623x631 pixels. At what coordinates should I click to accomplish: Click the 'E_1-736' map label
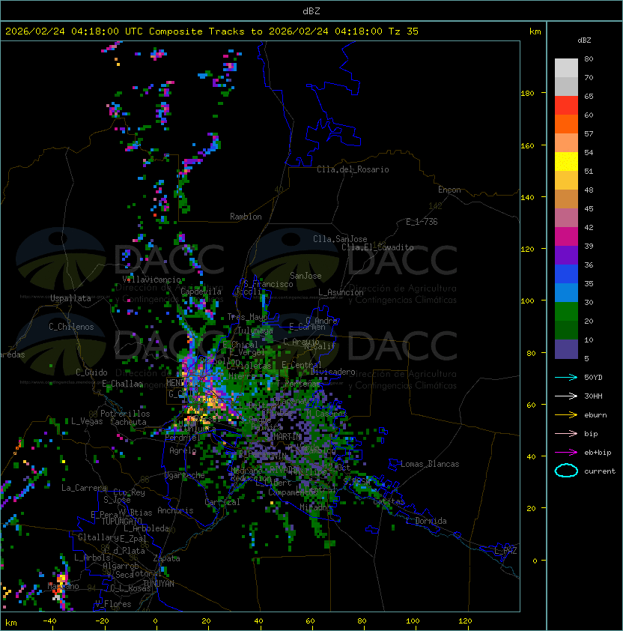click(422, 222)
